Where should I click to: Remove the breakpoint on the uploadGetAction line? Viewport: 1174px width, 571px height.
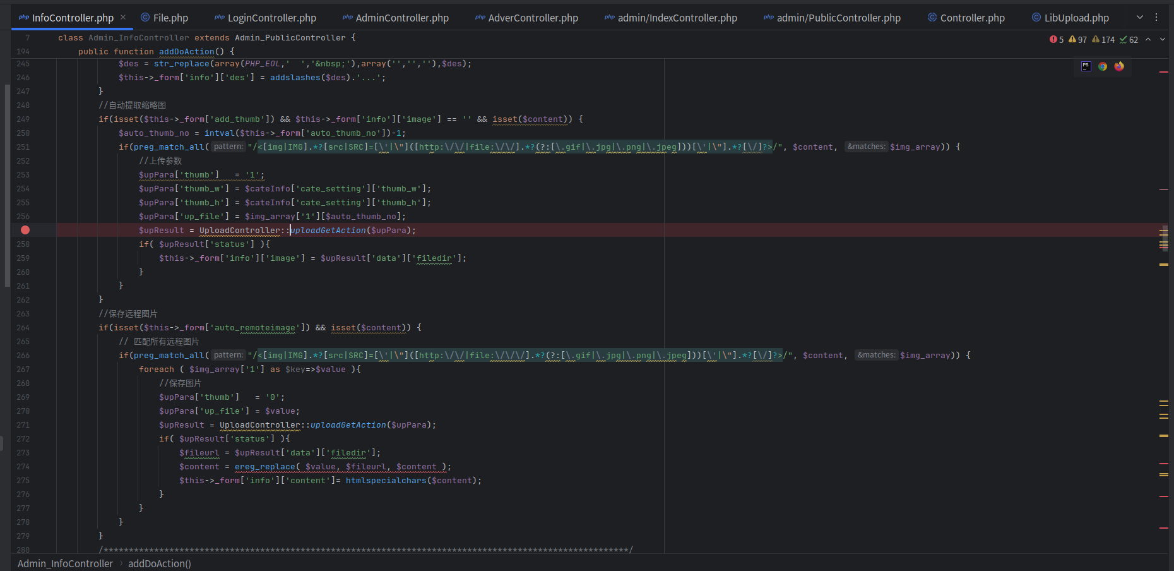click(x=25, y=231)
